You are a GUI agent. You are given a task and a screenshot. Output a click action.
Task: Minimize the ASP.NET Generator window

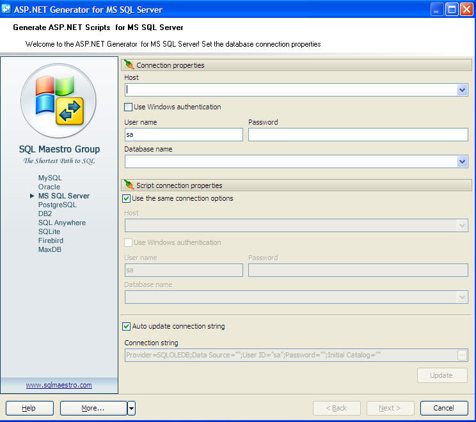pyautogui.click(x=437, y=10)
